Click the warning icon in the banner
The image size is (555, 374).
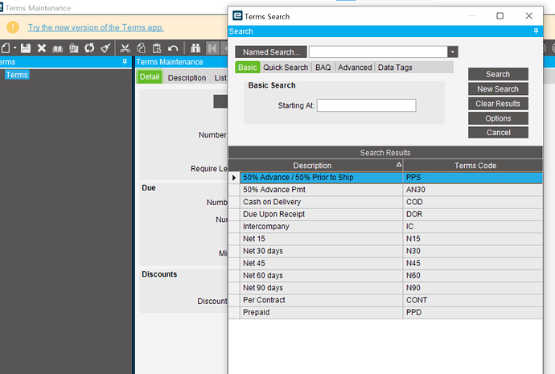13,27
